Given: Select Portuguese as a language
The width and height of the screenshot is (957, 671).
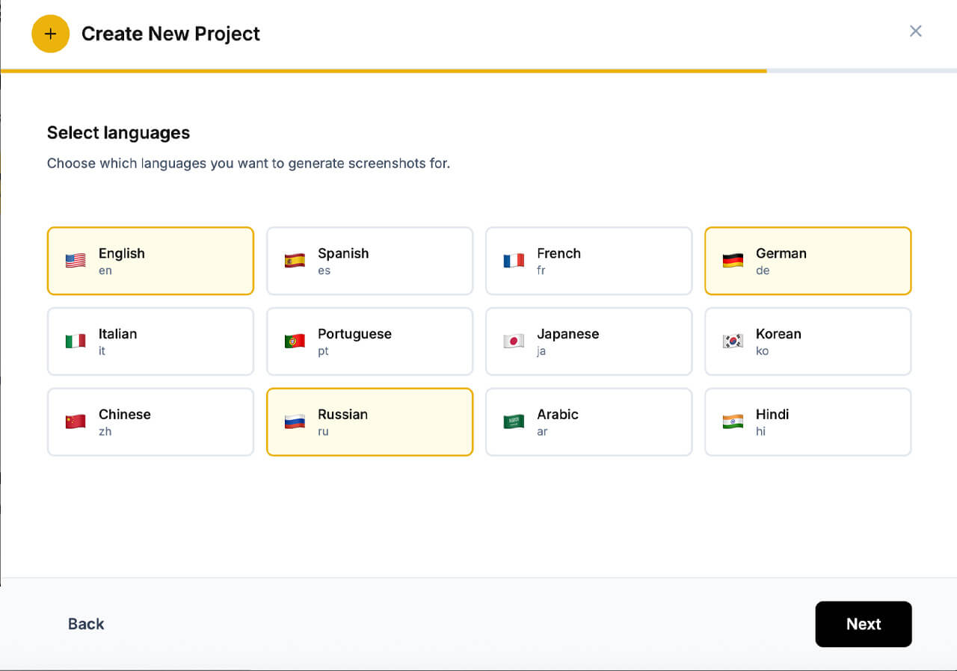Looking at the screenshot, I should click(369, 341).
